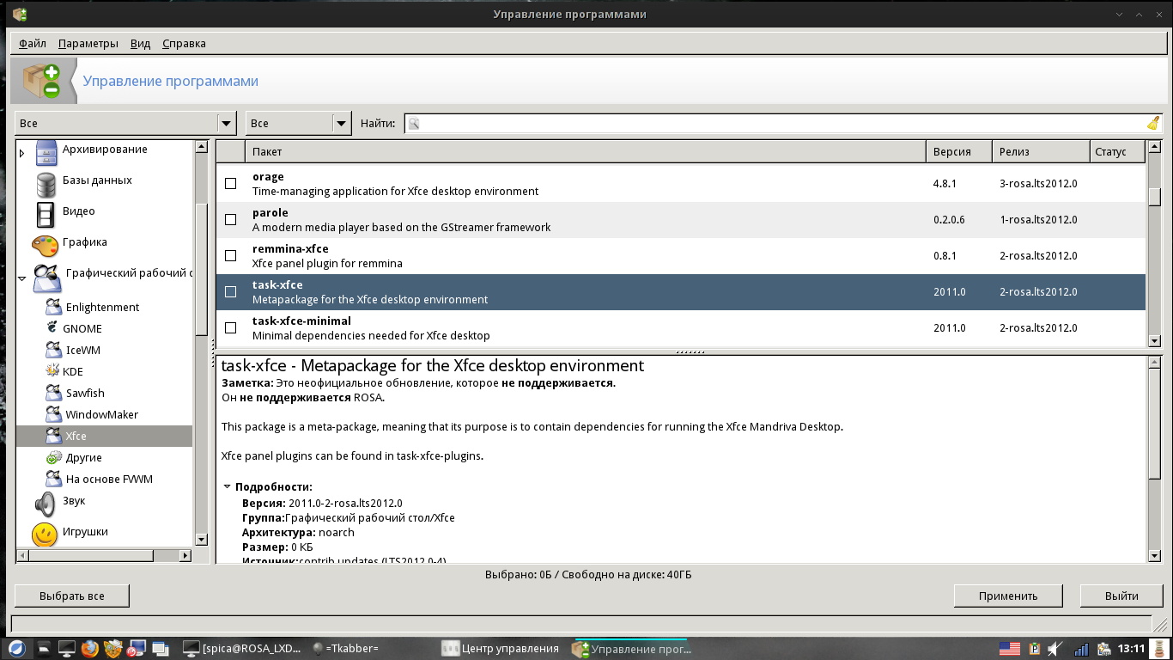Click the Выйти button
This screenshot has height=660, width=1173.
(x=1121, y=596)
